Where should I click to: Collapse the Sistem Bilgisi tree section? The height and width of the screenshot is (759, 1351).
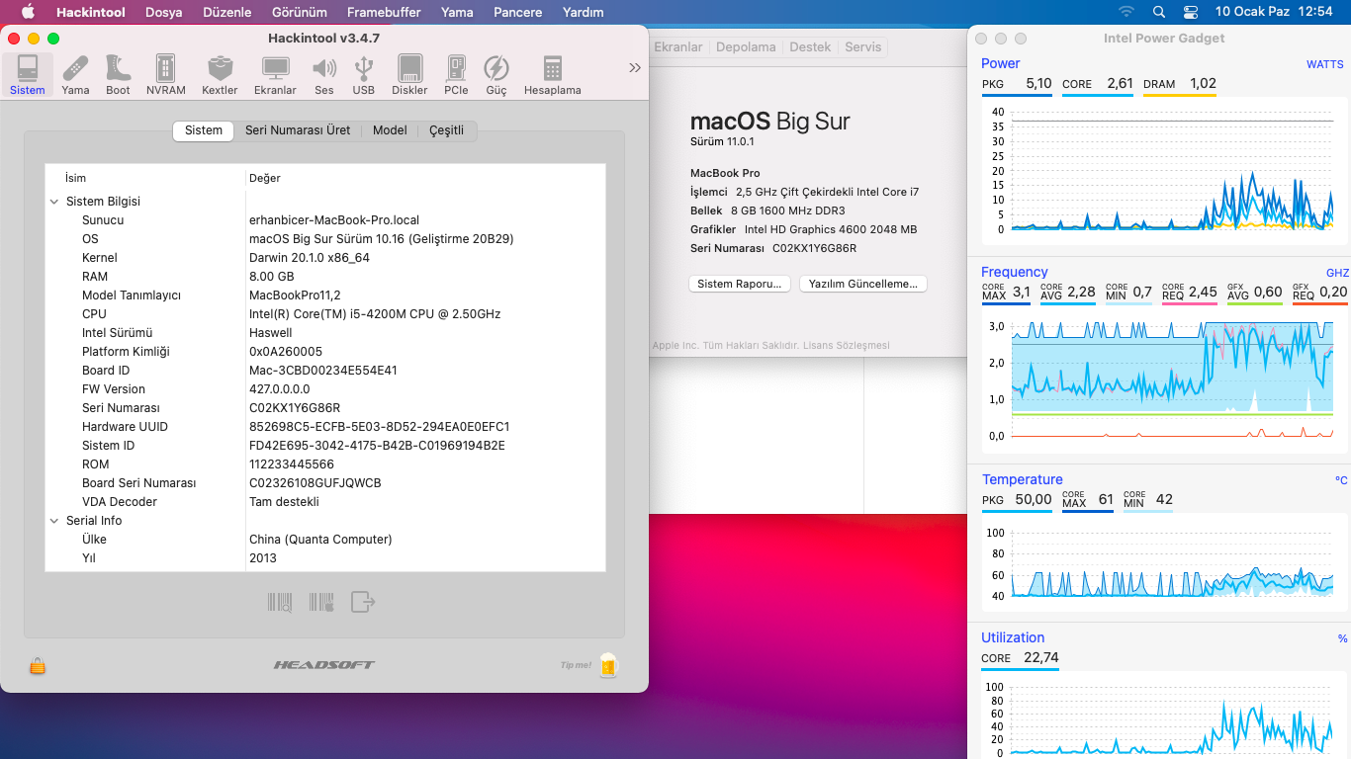[54, 201]
